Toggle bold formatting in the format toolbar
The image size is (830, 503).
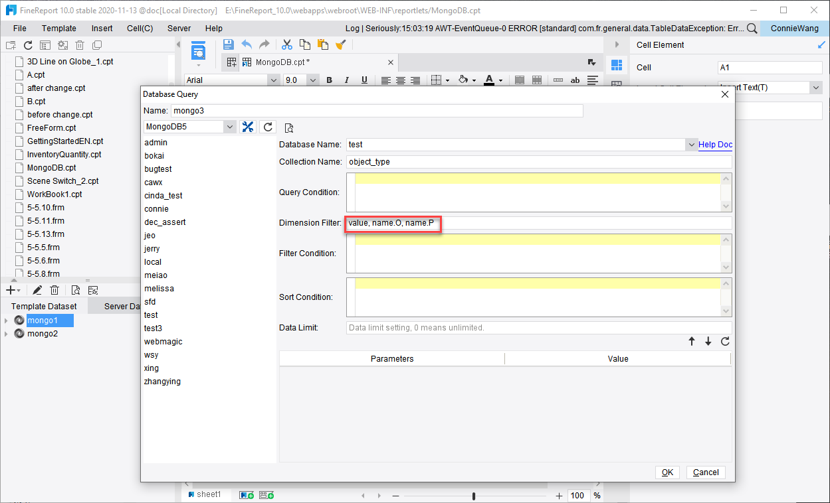tap(328, 80)
